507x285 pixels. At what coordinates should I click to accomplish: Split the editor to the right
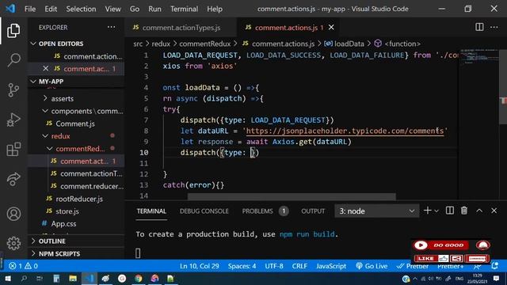(479, 27)
